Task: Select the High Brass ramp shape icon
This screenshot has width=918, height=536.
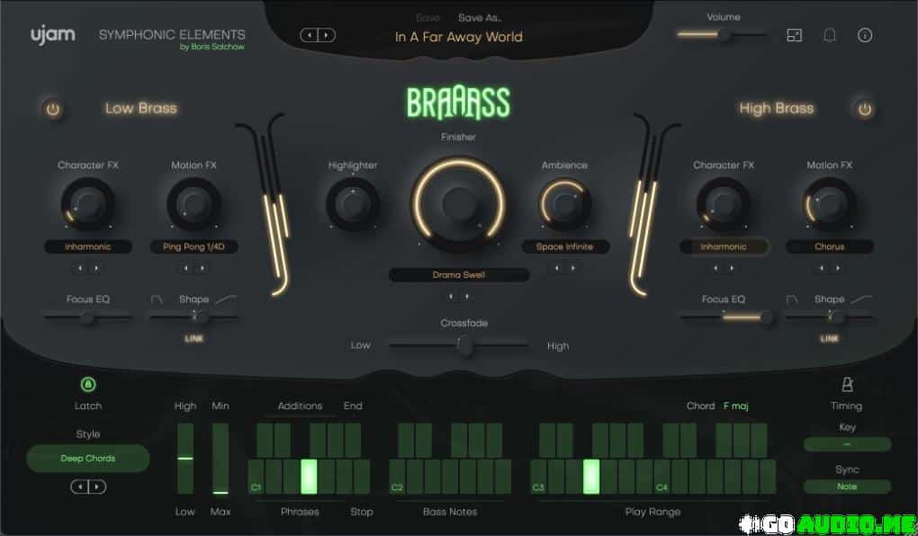Action: click(861, 299)
